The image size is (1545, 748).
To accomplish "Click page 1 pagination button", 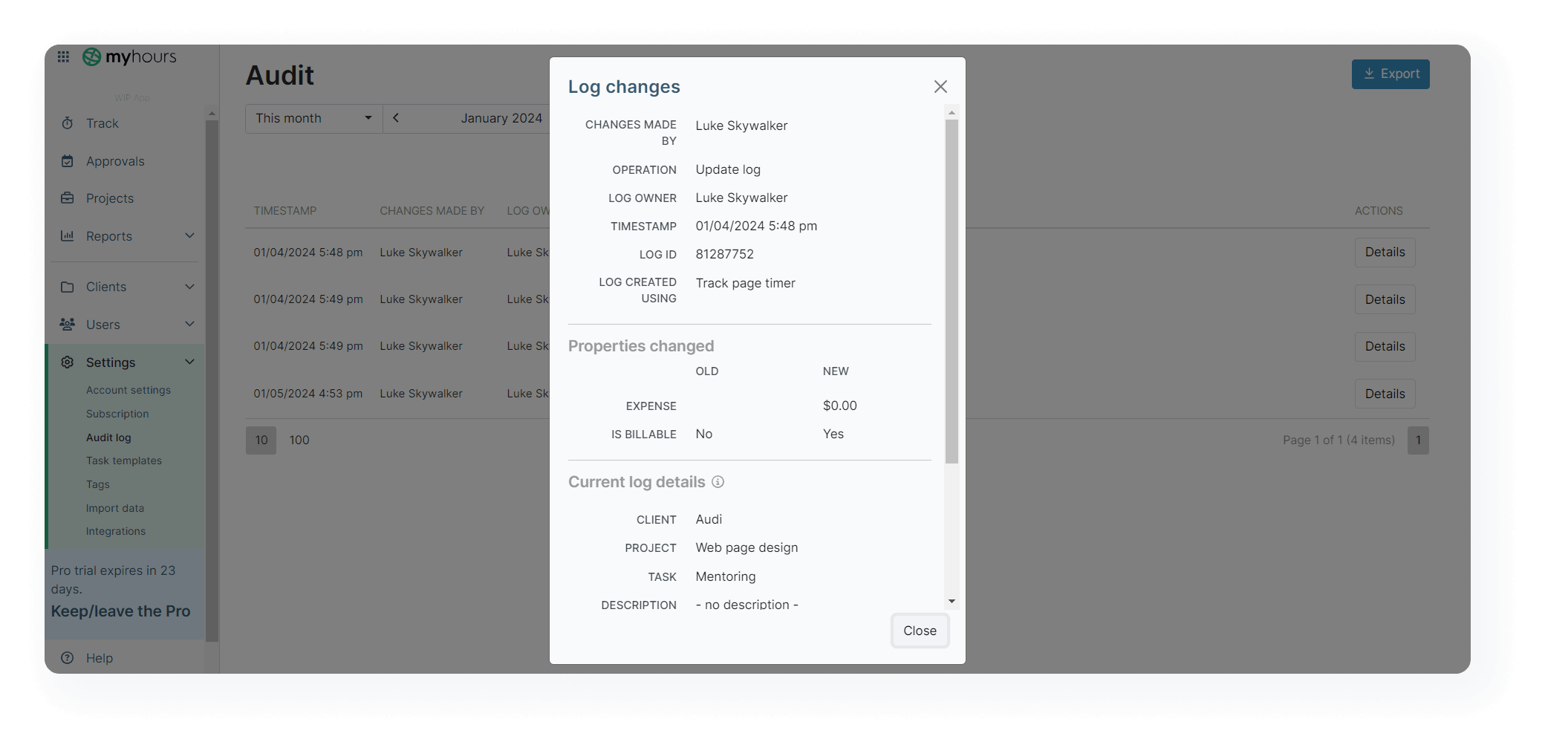I will point(1418,440).
